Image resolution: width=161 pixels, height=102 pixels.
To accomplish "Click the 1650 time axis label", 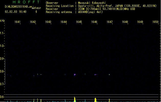I will pyautogui.click(x=155, y=22).
